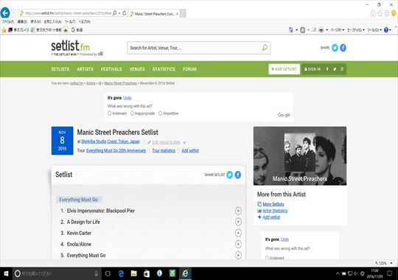Play Enola/Alone song

click(238, 244)
